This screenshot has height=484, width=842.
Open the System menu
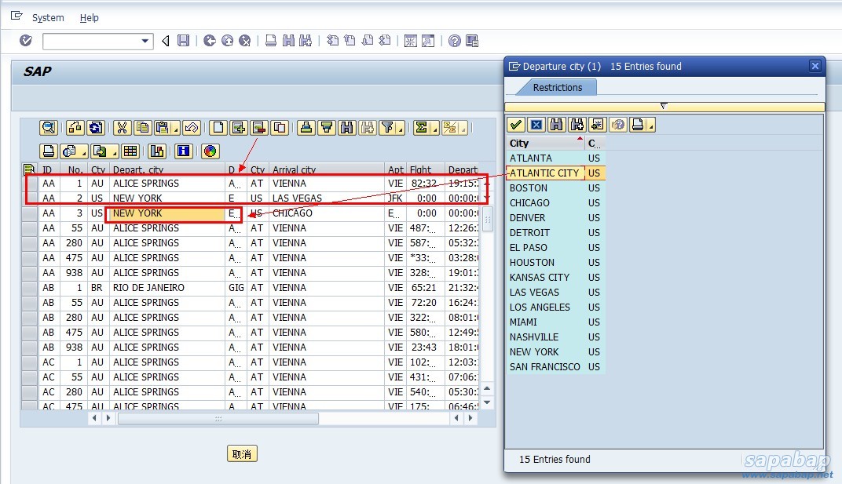48,17
